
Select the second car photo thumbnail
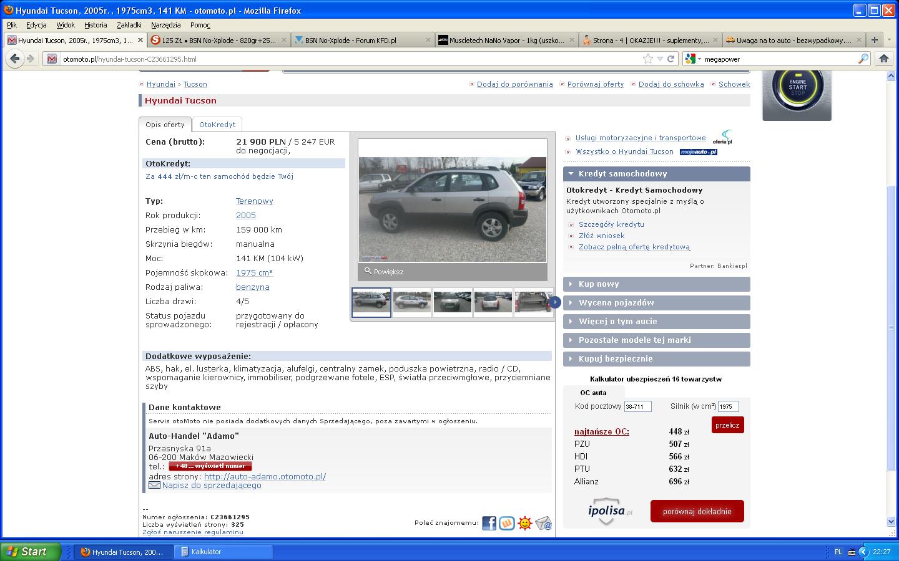(412, 302)
